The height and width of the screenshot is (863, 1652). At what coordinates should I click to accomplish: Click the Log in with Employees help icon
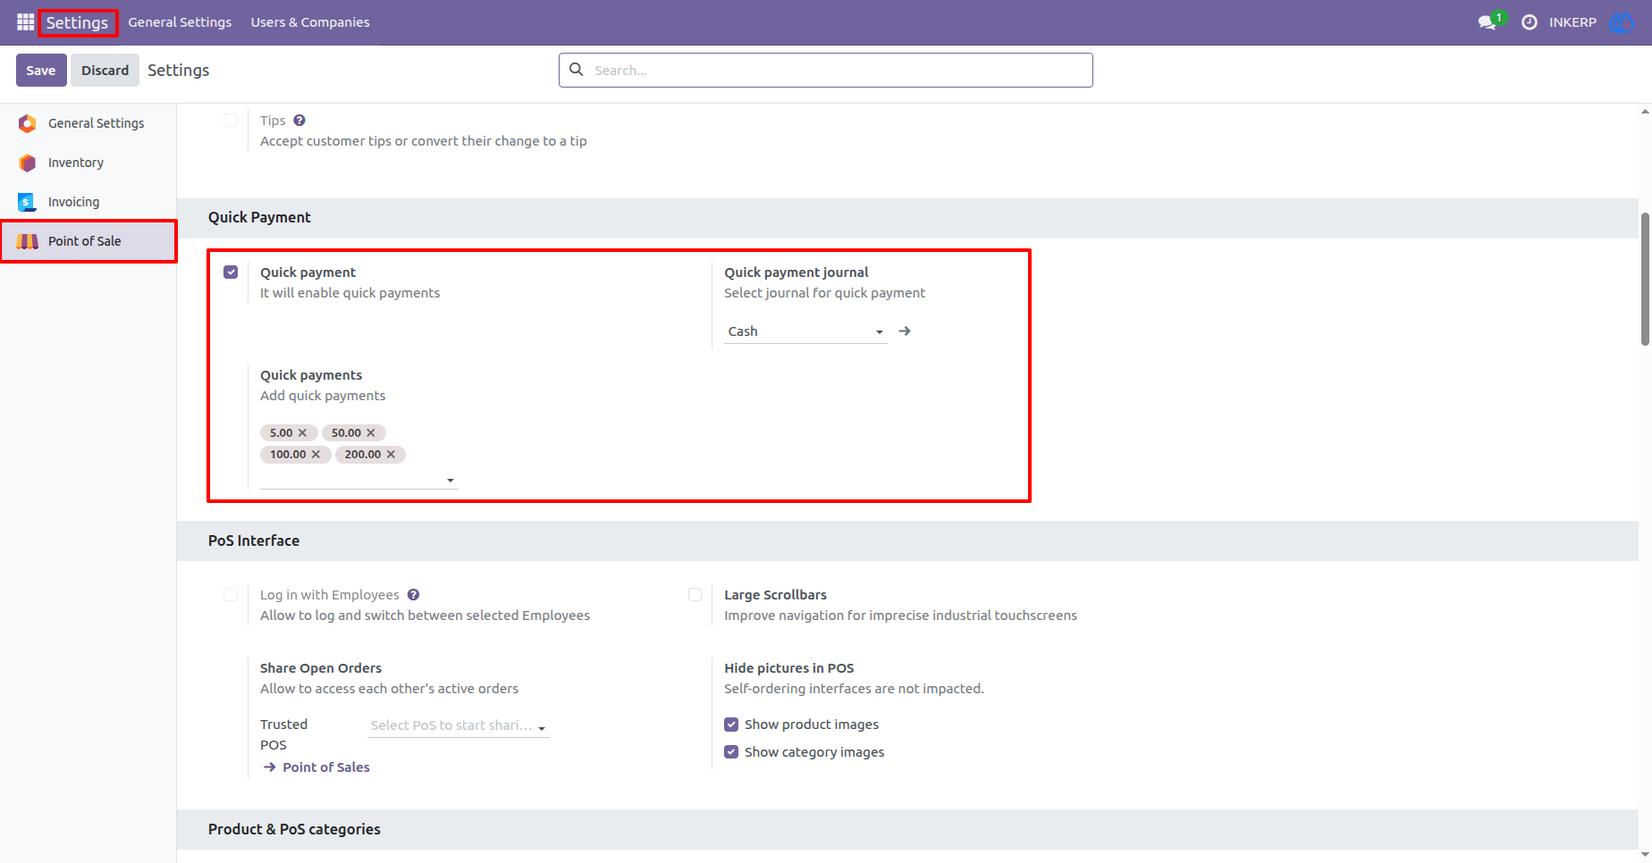pyautogui.click(x=413, y=595)
